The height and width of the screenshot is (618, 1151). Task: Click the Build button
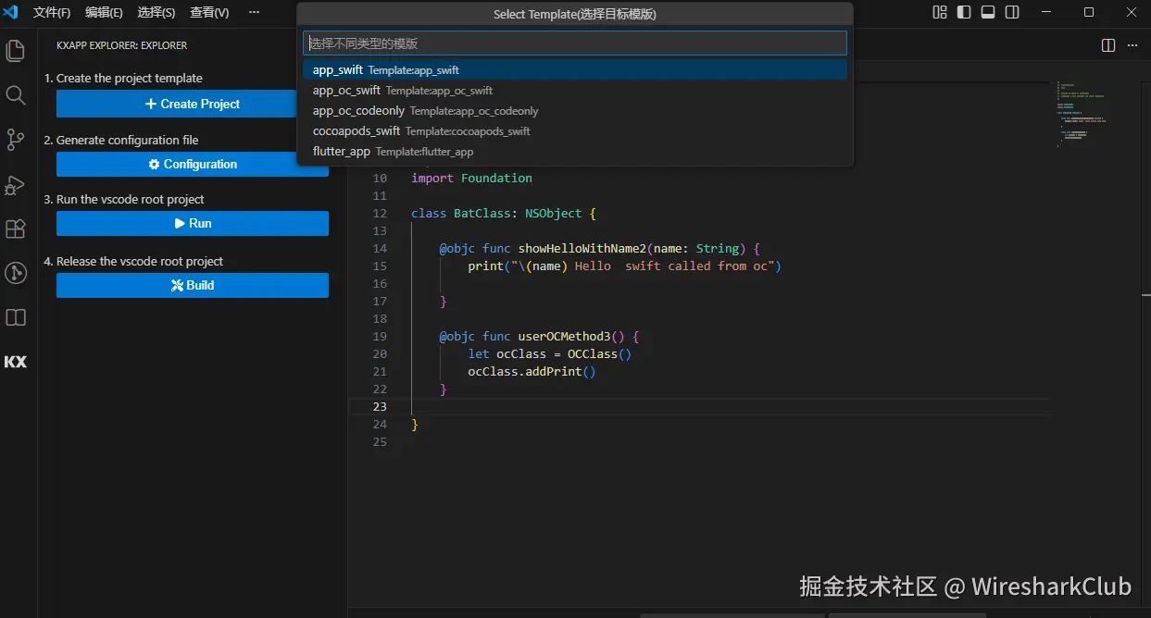click(193, 285)
